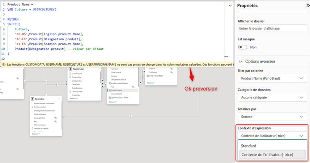
Task: Open more options on the ResellerSales table
Action: point(98,69)
